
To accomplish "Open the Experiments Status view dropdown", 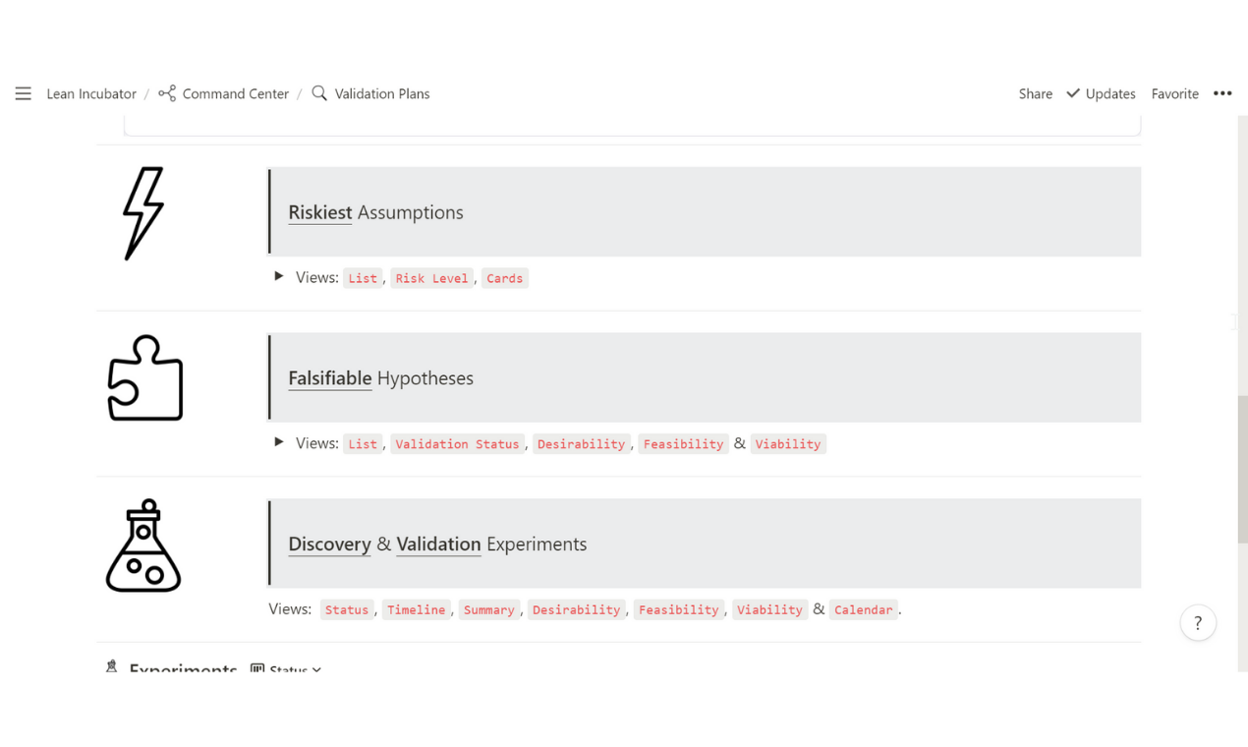I will point(287,668).
